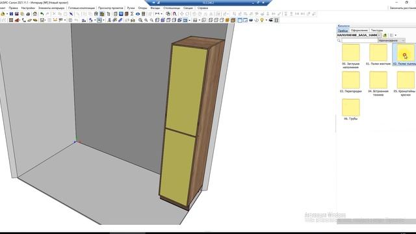This screenshot has width=416, height=234.
Task: Switch to the Прайсы catalog tab
Action: pyautogui.click(x=343, y=31)
